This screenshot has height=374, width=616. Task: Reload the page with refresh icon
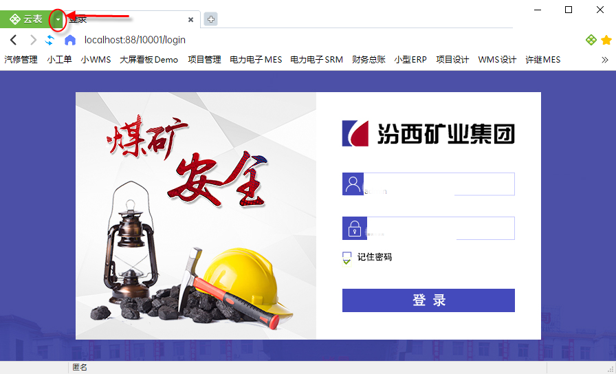50,40
